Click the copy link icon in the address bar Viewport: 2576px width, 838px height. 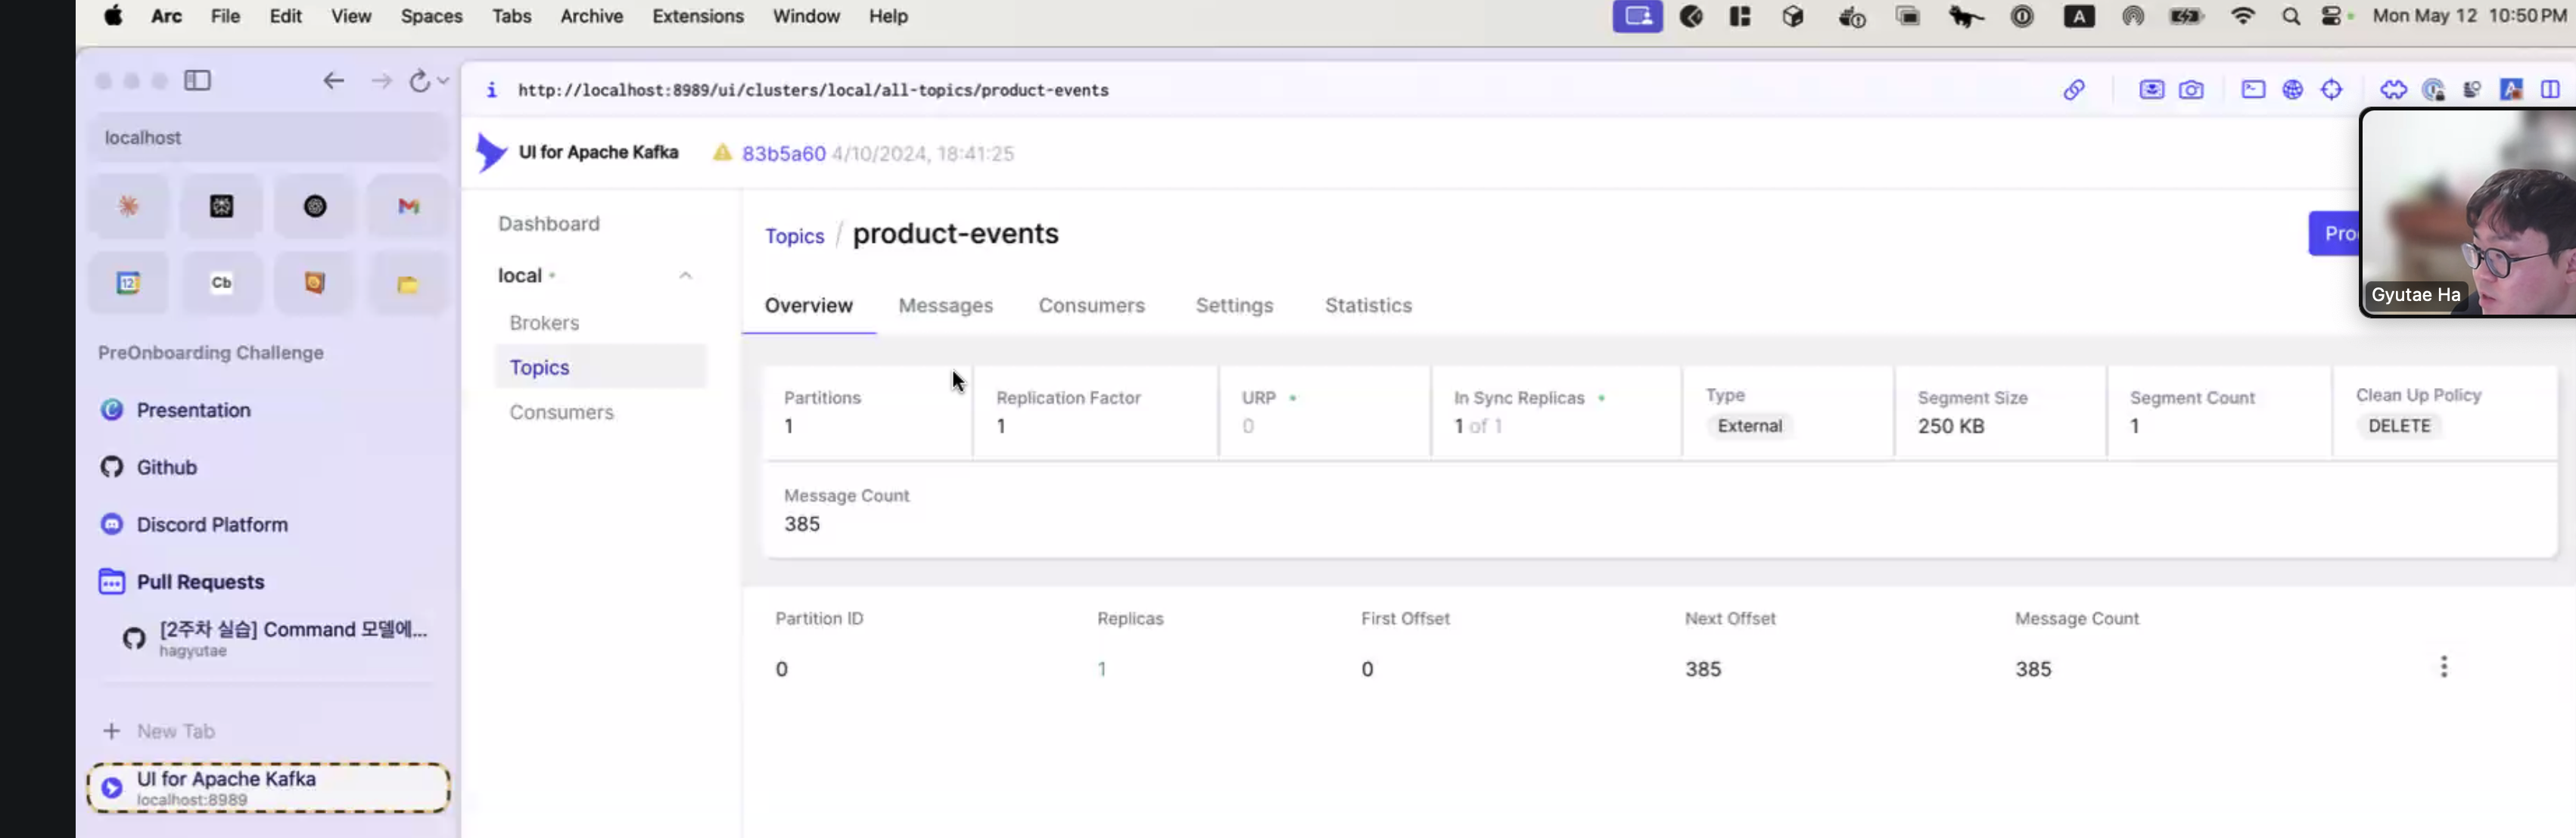pos(2074,90)
